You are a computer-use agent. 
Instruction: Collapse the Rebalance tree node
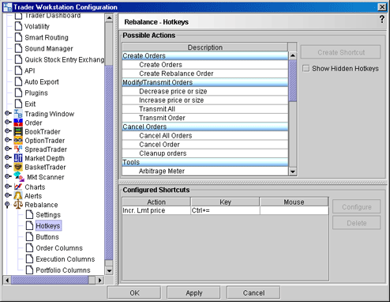pos(7,205)
